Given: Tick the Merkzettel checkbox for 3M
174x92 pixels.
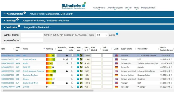Looking at the screenshot, I should [72, 55].
